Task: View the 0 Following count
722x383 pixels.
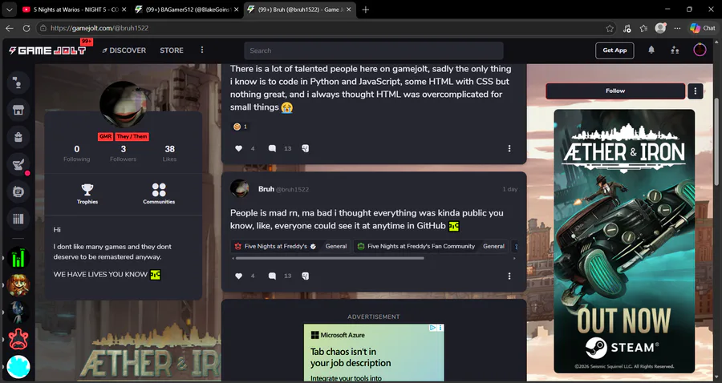Action: [76, 153]
